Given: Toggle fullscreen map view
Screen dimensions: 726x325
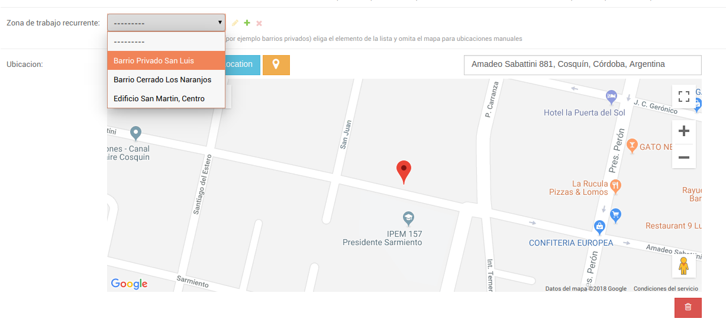Looking at the screenshot, I should click(684, 96).
